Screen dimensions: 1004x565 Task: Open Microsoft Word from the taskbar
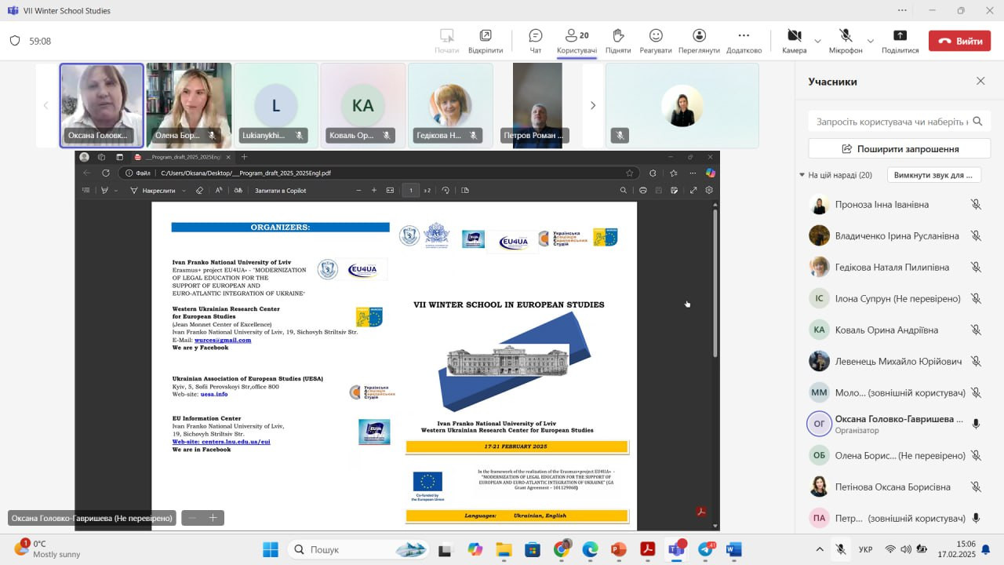tap(733, 549)
